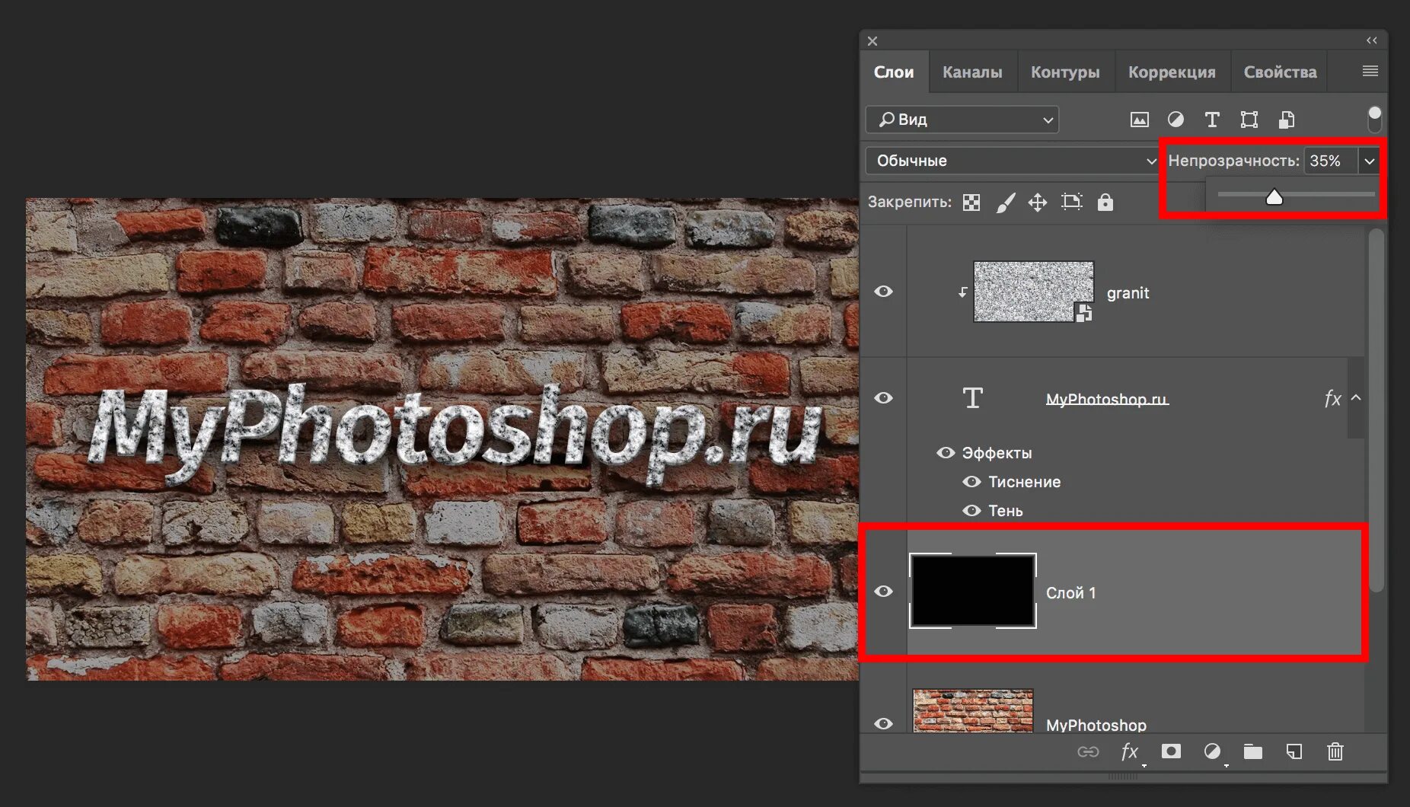Delete layer trash icon
This screenshot has height=807, width=1410.
pyautogui.click(x=1335, y=752)
